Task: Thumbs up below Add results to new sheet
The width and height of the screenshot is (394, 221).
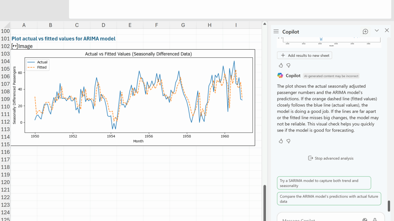Action: [281, 65]
